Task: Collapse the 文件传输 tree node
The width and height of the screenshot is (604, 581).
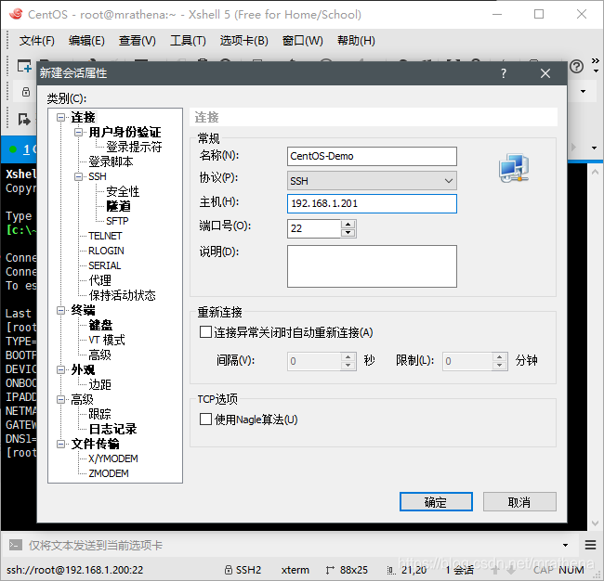Action: click(x=60, y=444)
